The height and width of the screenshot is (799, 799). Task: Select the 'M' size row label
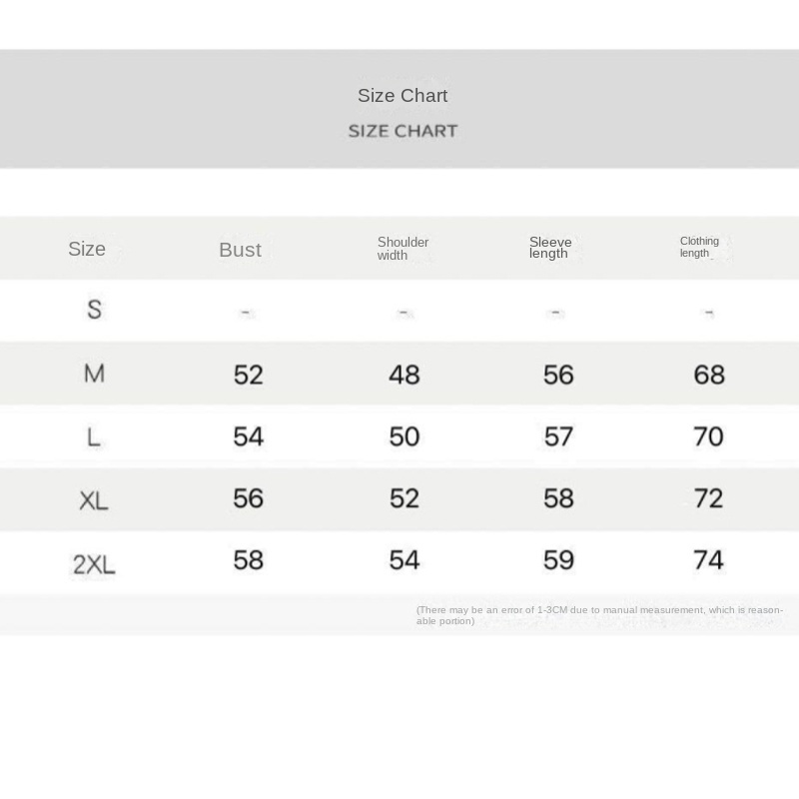[x=94, y=374]
